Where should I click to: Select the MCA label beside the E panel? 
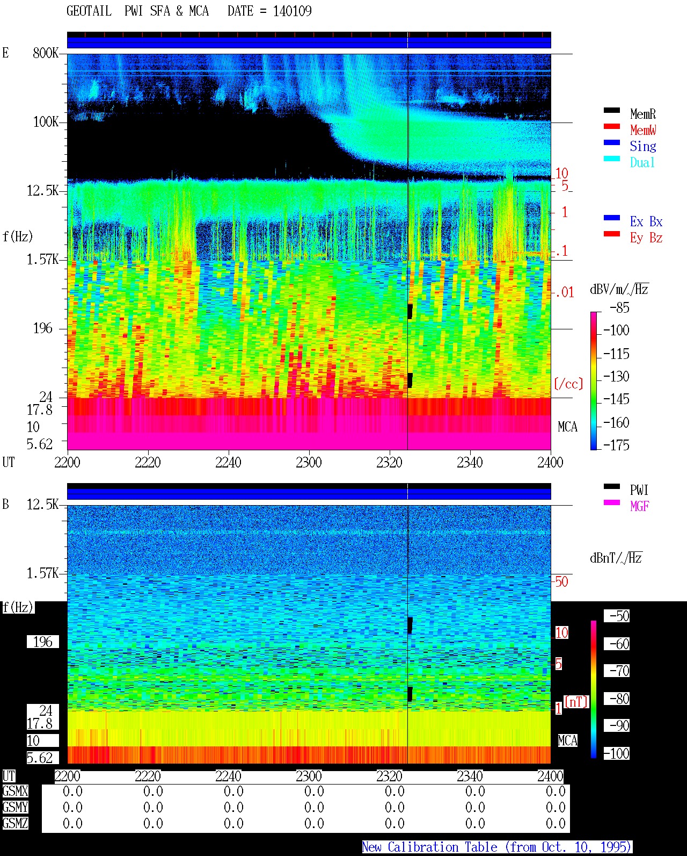click(x=568, y=427)
